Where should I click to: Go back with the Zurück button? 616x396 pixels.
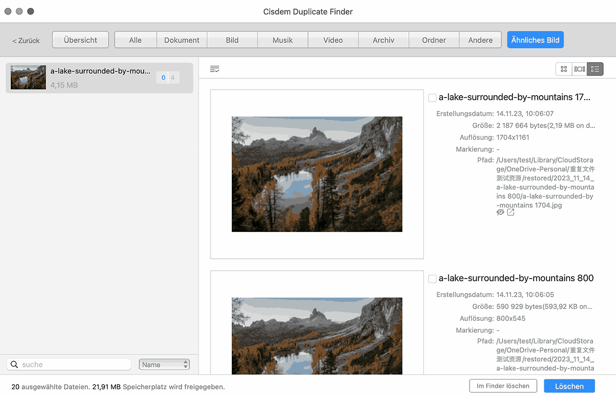[26, 41]
